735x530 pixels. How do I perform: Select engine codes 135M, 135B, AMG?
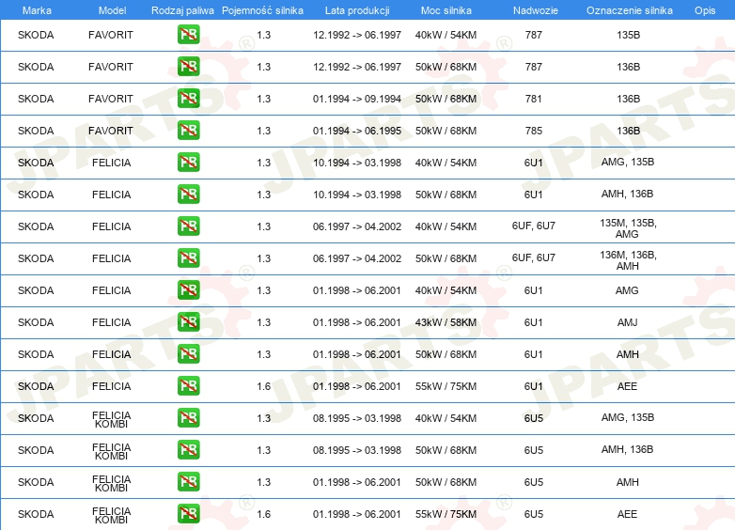(628, 228)
